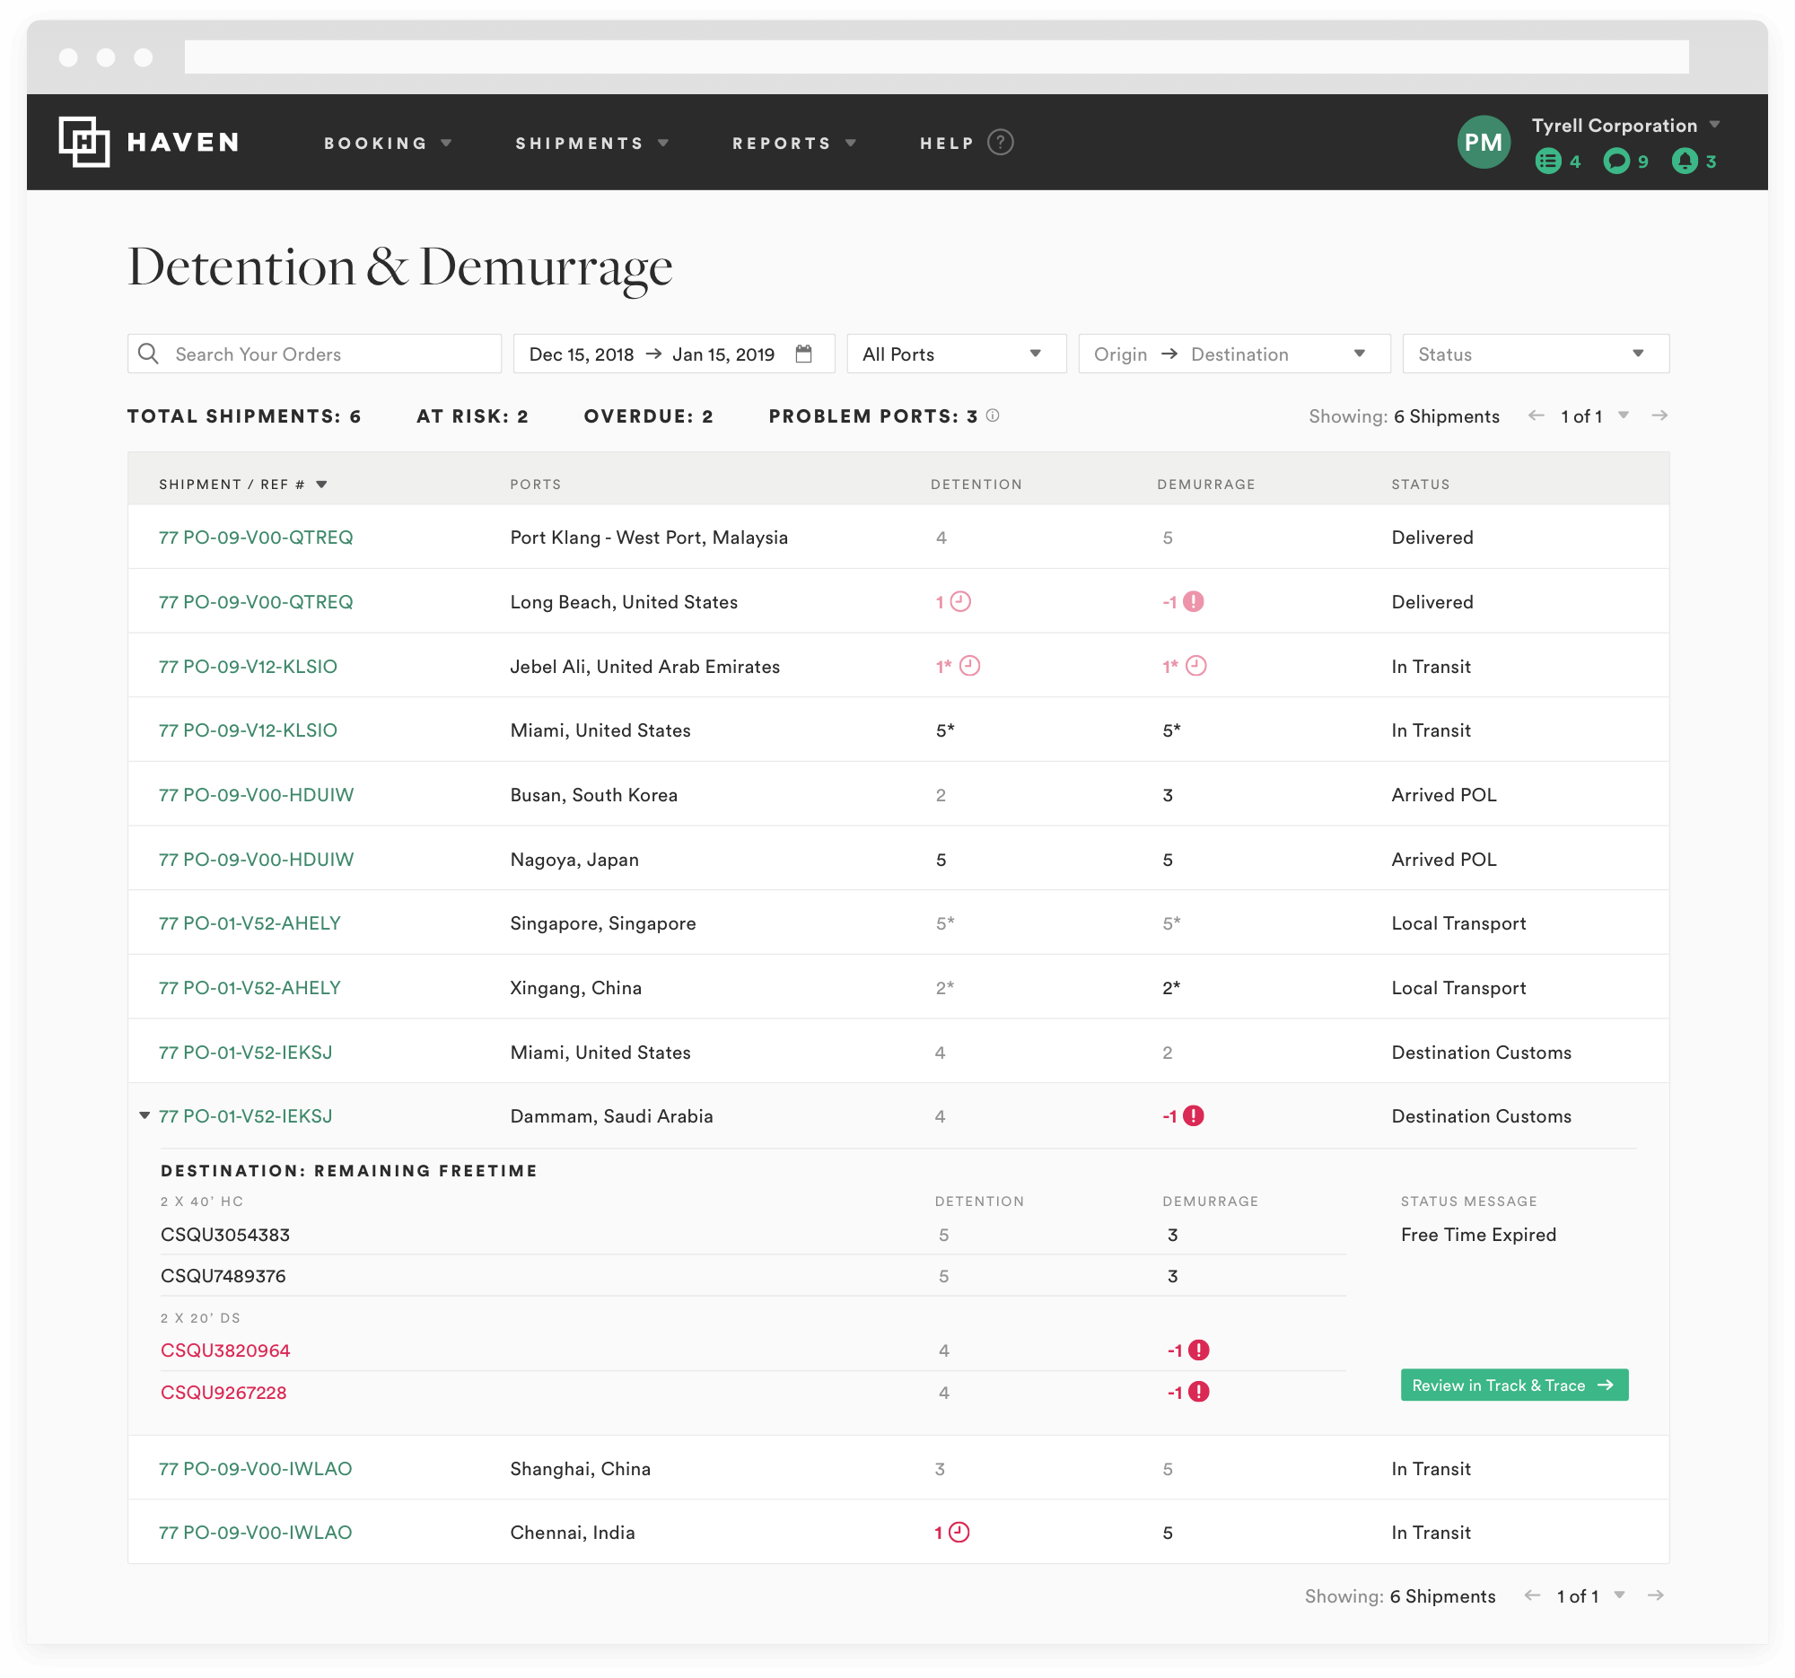Click the browser address bar
Viewport: 1795px width, 1678px height.
tap(936, 57)
